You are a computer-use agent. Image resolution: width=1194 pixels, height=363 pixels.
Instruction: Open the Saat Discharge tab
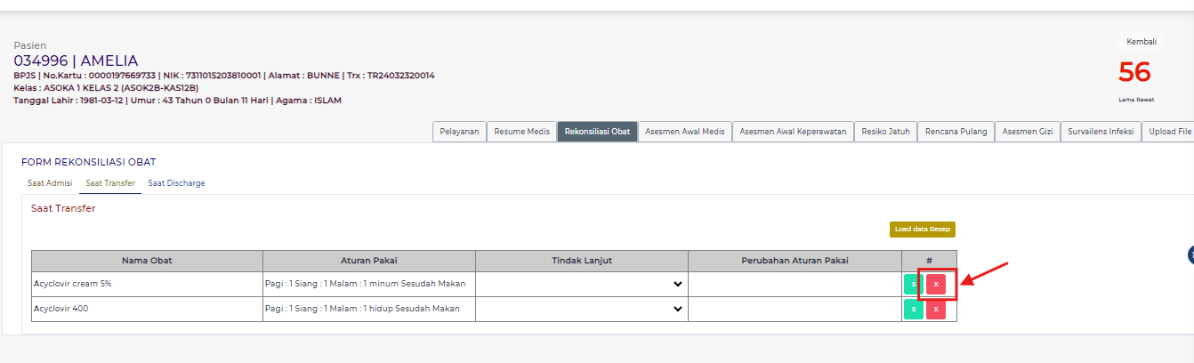(176, 183)
